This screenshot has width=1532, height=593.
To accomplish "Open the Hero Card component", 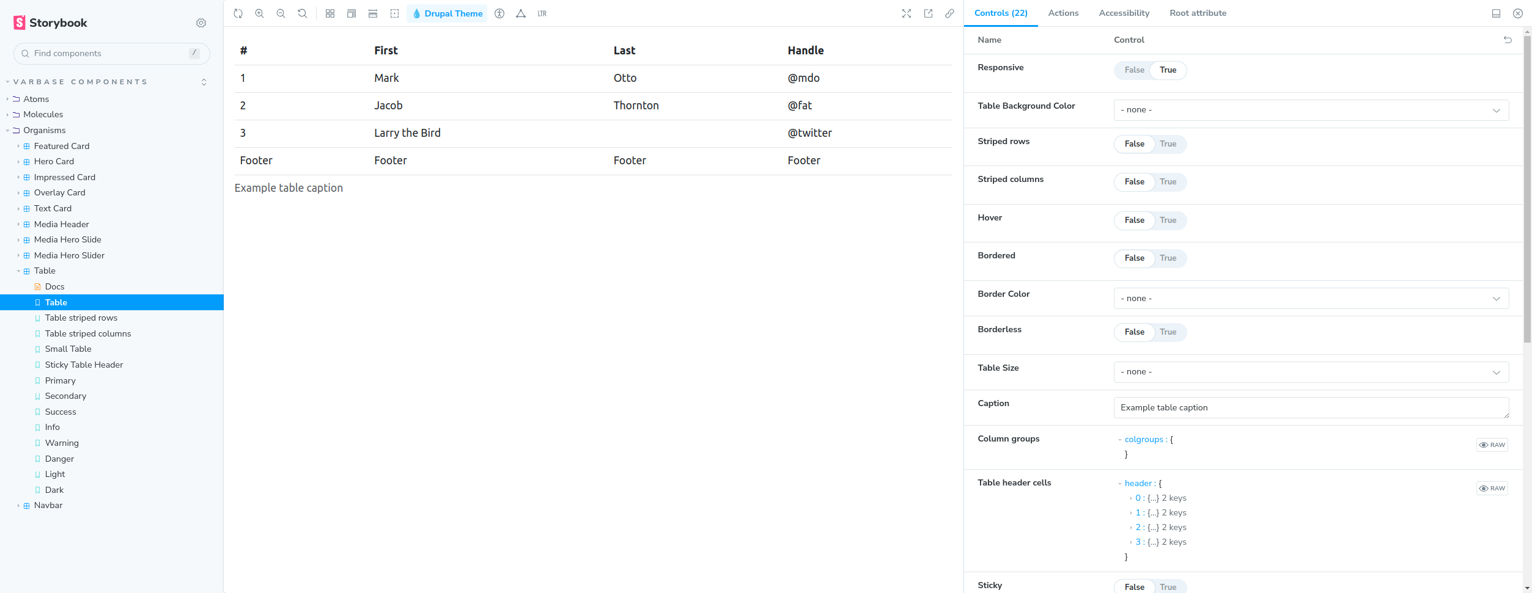I will click(54, 161).
